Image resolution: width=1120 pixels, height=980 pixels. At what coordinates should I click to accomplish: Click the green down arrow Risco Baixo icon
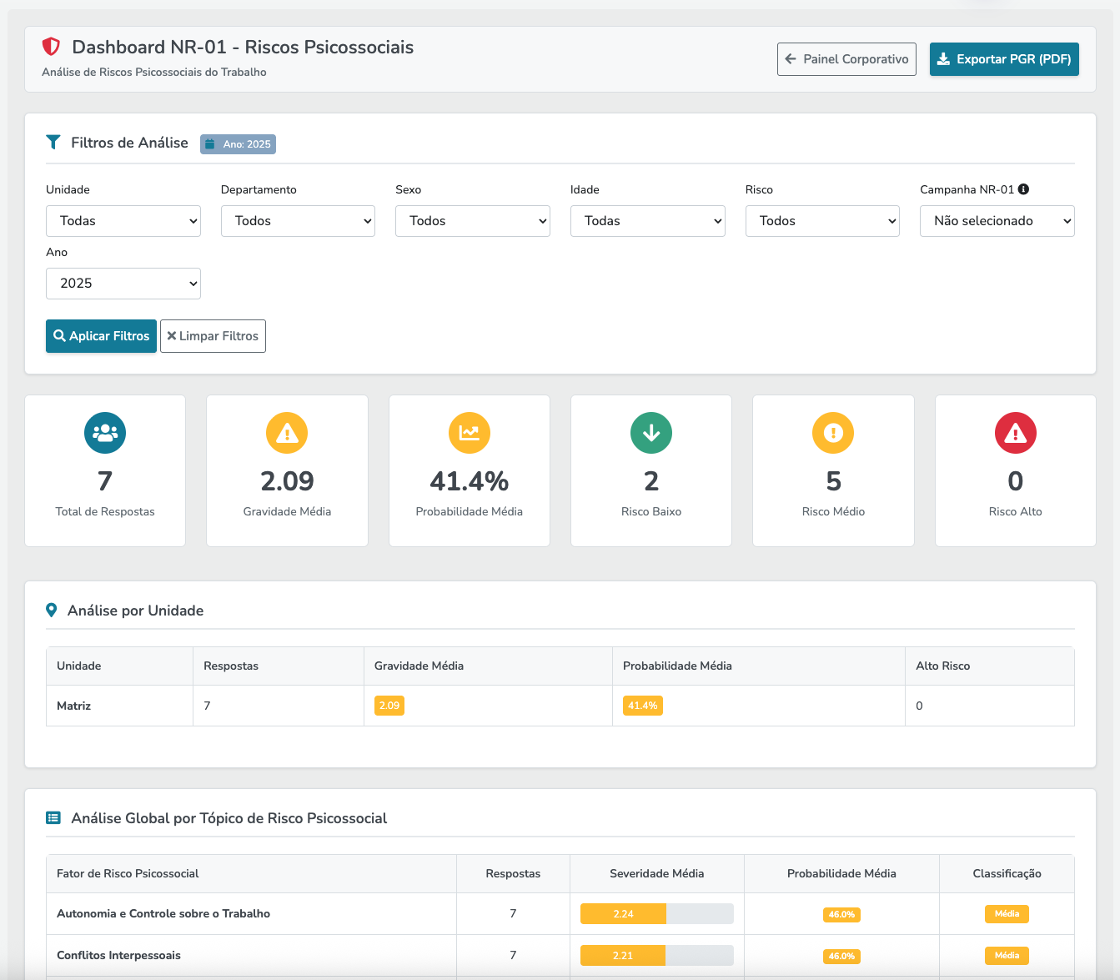(x=650, y=433)
